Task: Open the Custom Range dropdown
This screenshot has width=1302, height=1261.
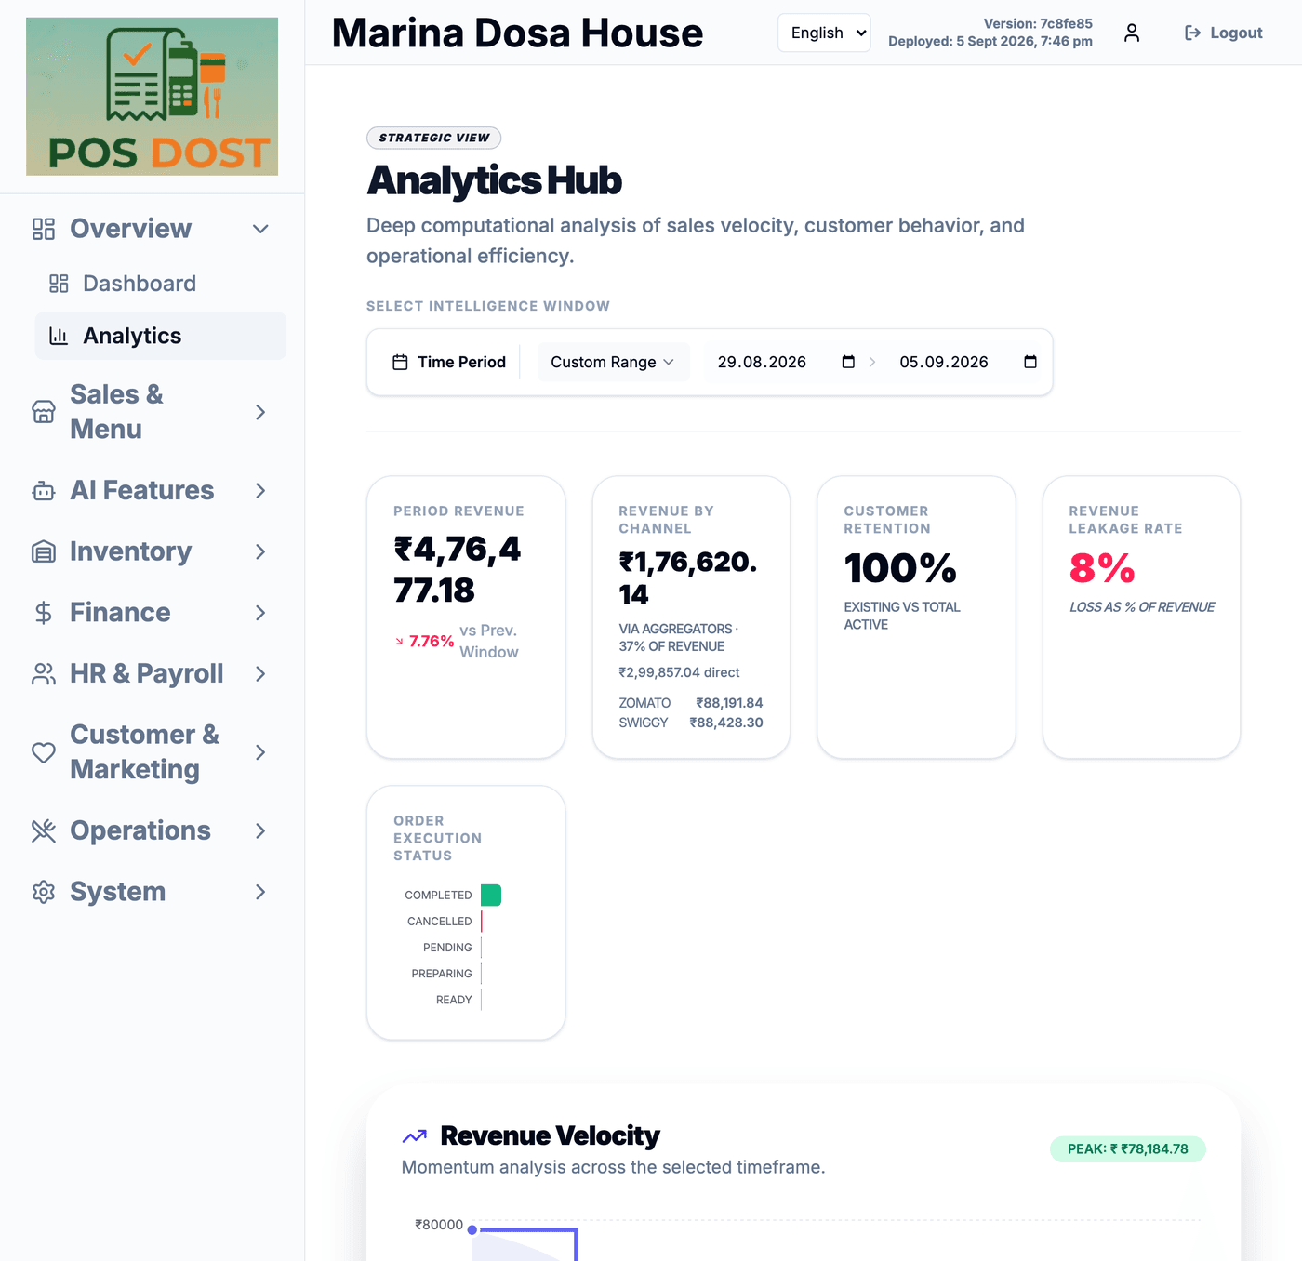Action: [613, 362]
